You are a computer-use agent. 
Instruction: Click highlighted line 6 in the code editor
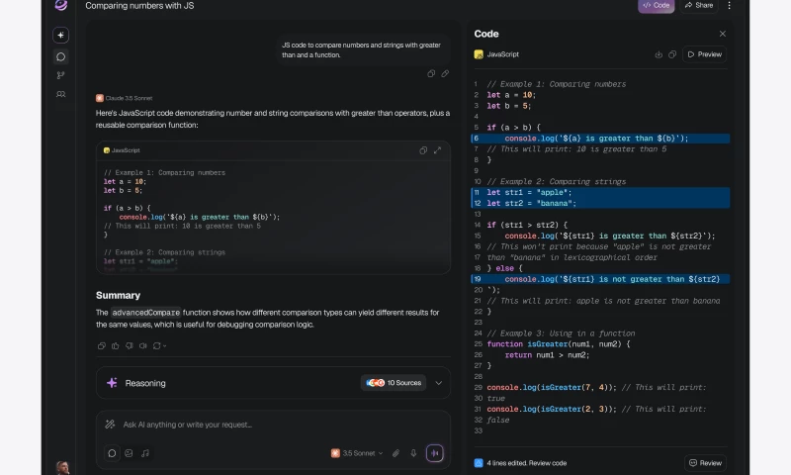coord(600,139)
